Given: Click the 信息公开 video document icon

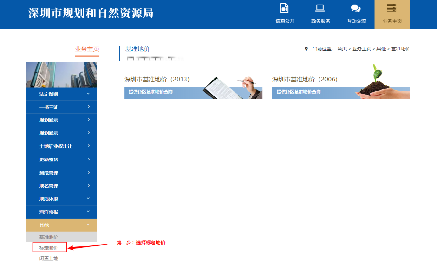Looking at the screenshot, I should pos(285,8).
